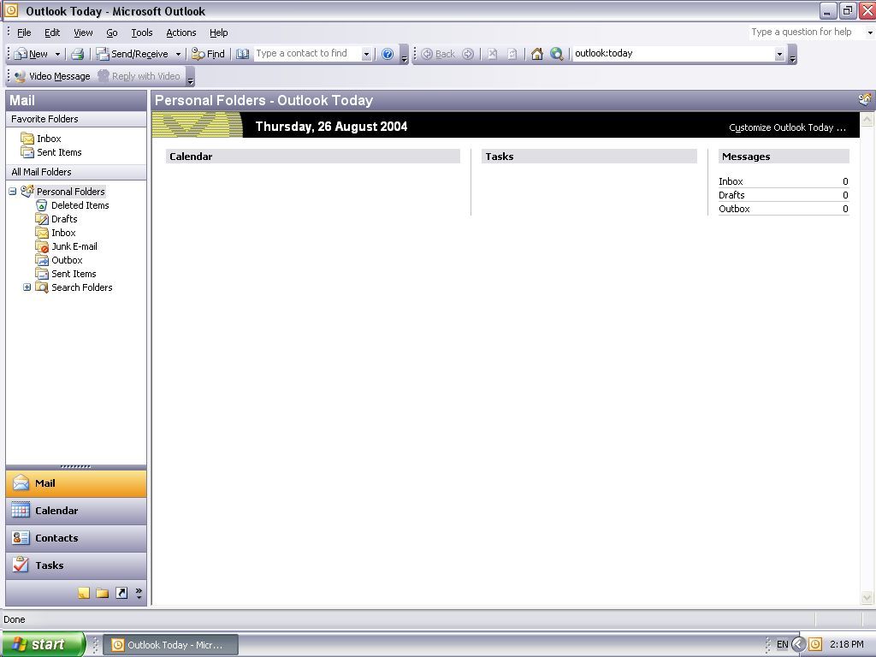Click the Search the Web globe icon
Viewport: 876px width, 657px height.
(556, 54)
